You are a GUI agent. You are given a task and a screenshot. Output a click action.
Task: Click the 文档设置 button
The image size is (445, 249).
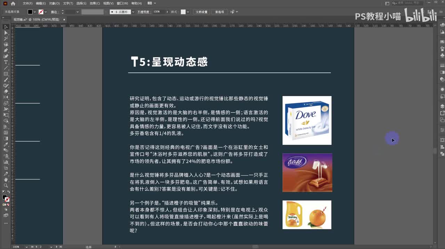click(x=202, y=12)
